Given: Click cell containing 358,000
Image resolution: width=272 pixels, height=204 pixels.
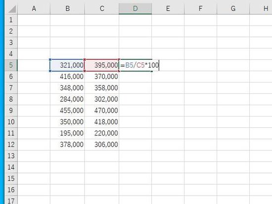Looking at the screenshot, I should pyautogui.click(x=102, y=88).
